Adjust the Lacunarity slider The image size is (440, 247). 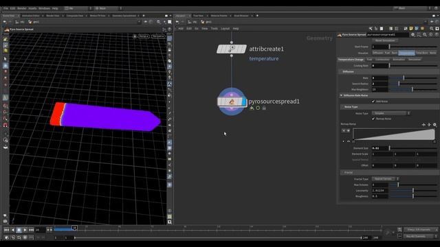click(x=412, y=191)
